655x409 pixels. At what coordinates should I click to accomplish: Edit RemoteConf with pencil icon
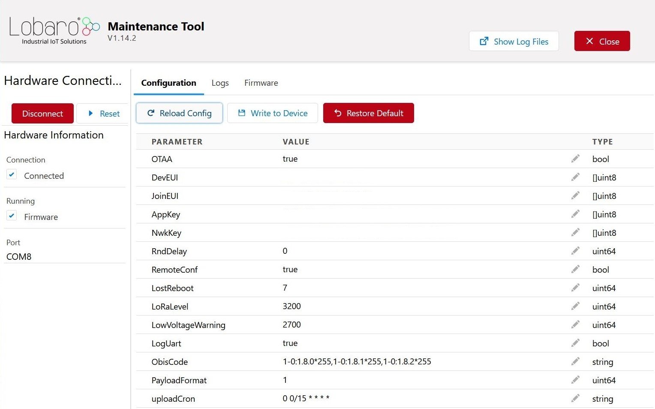(x=575, y=269)
